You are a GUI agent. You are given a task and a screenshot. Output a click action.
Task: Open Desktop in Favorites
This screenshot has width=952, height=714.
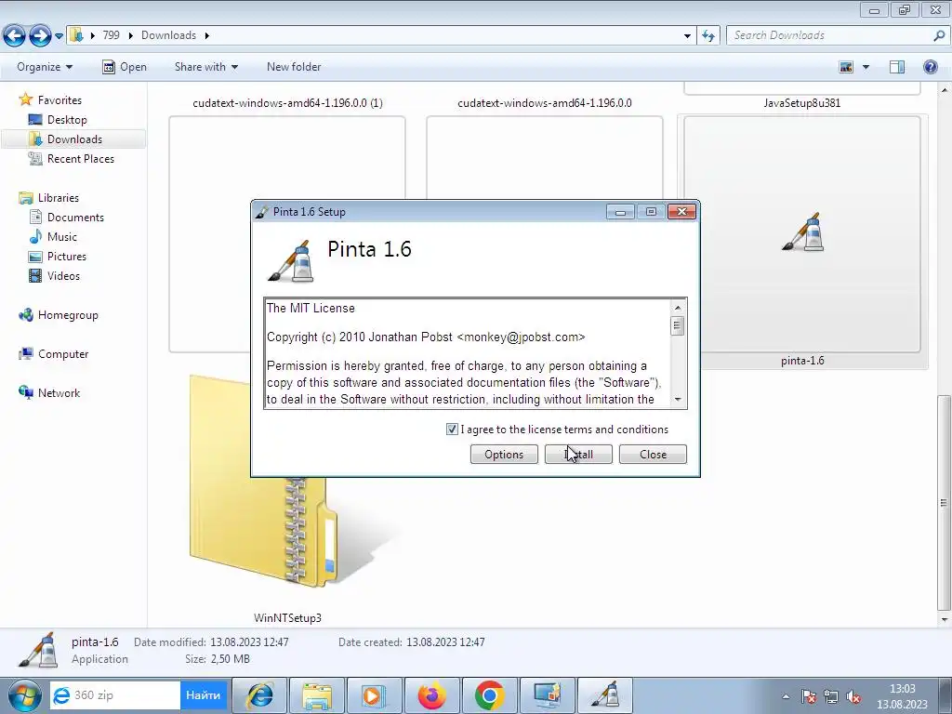[x=67, y=120]
